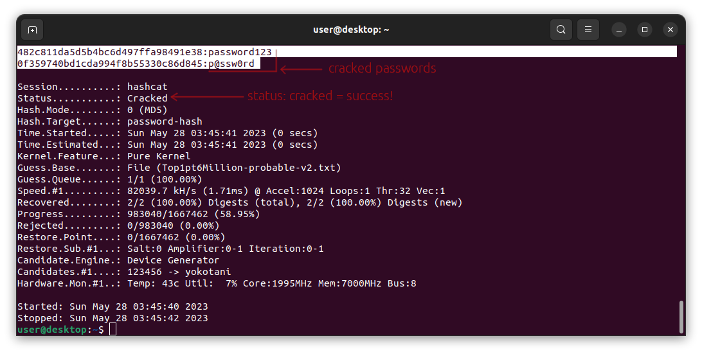Open a new terminal tab
702x354 pixels.
pos(32,30)
